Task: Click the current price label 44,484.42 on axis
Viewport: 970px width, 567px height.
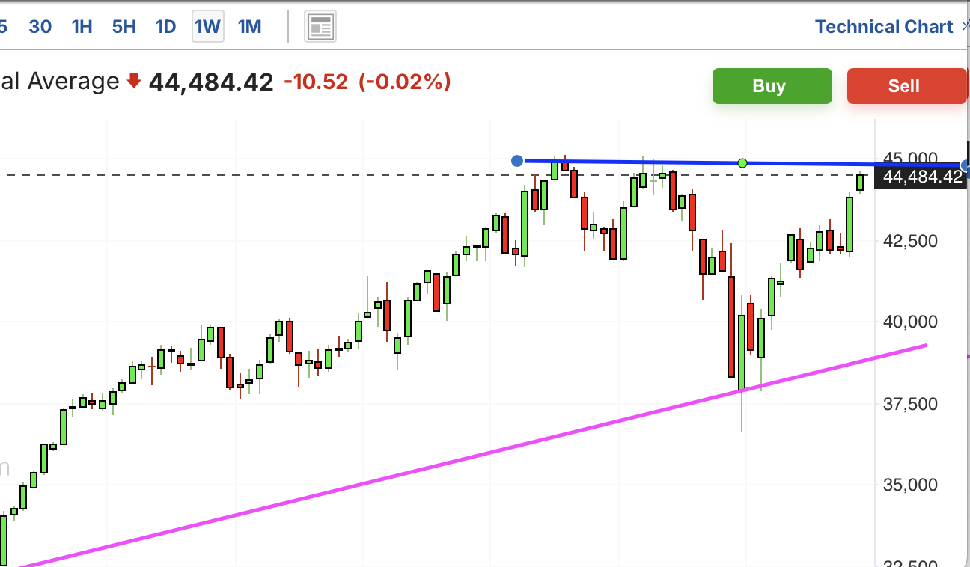Action: pyautogui.click(x=922, y=177)
